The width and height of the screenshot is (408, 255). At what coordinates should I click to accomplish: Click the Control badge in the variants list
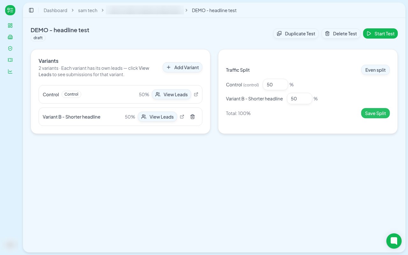[71, 94]
